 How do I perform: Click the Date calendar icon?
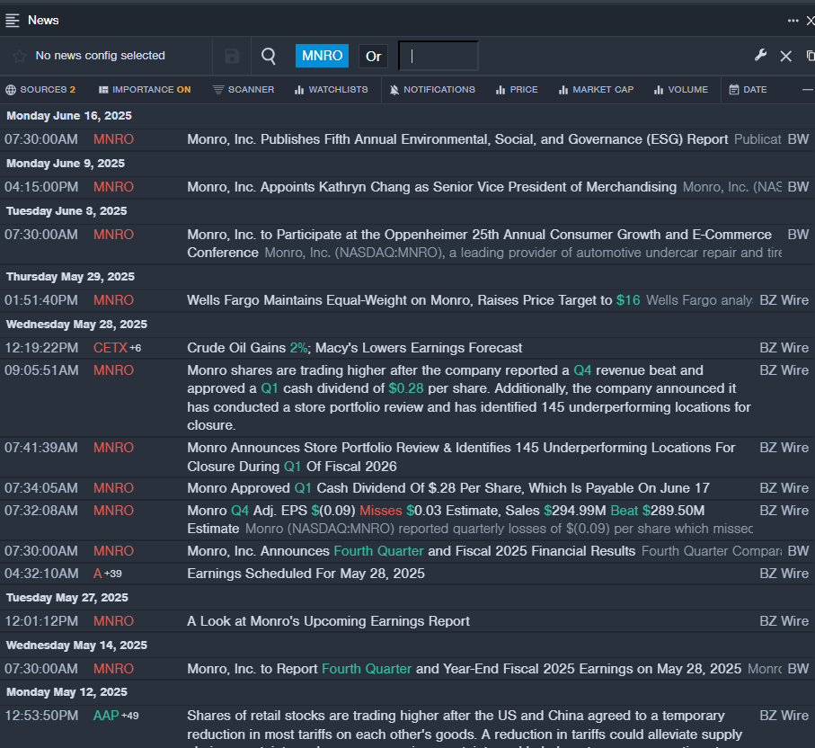pos(734,90)
